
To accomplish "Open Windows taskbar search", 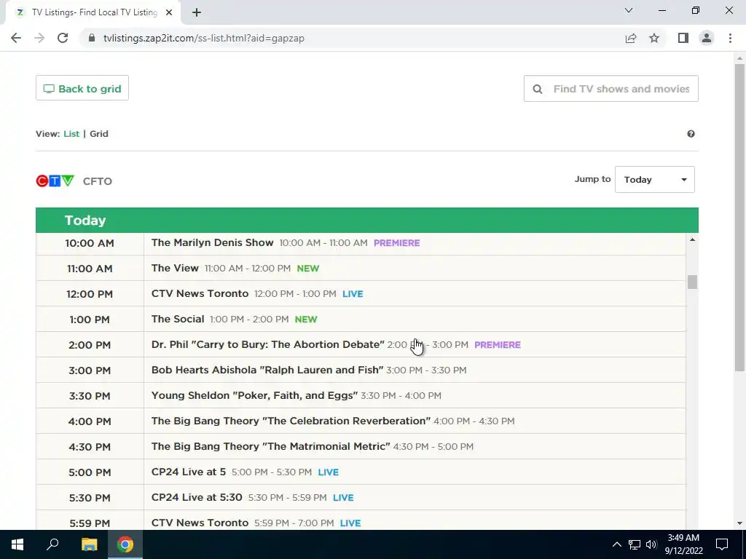I will coord(52,544).
